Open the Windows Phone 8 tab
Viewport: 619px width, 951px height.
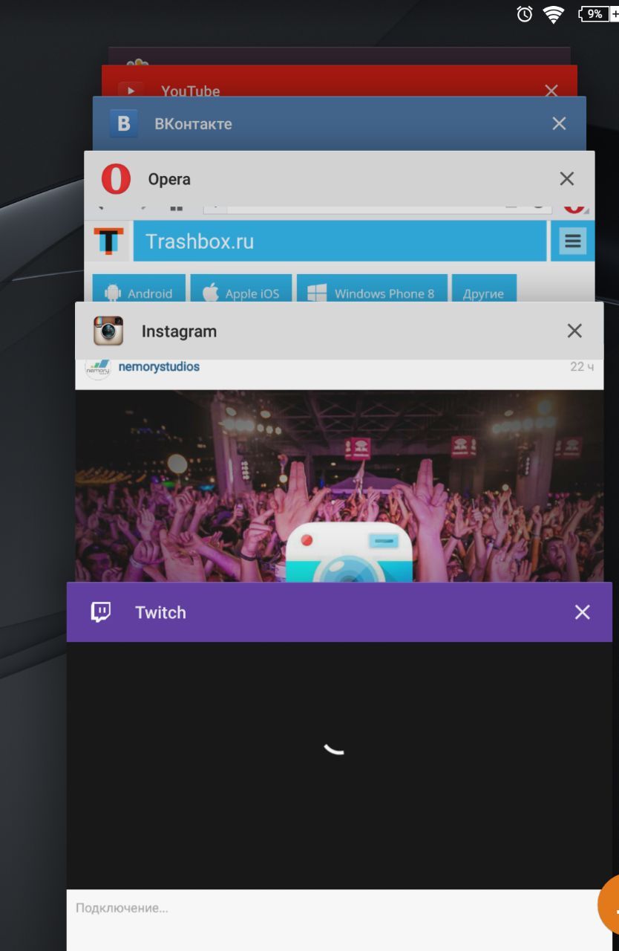coord(372,290)
